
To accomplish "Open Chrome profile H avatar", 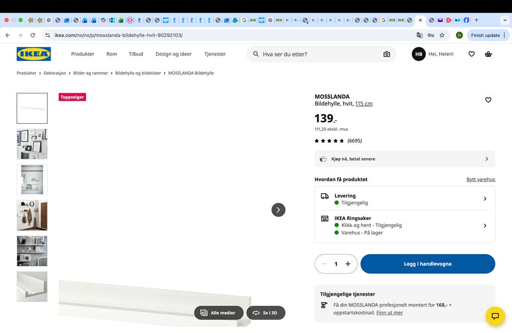I will (x=459, y=35).
